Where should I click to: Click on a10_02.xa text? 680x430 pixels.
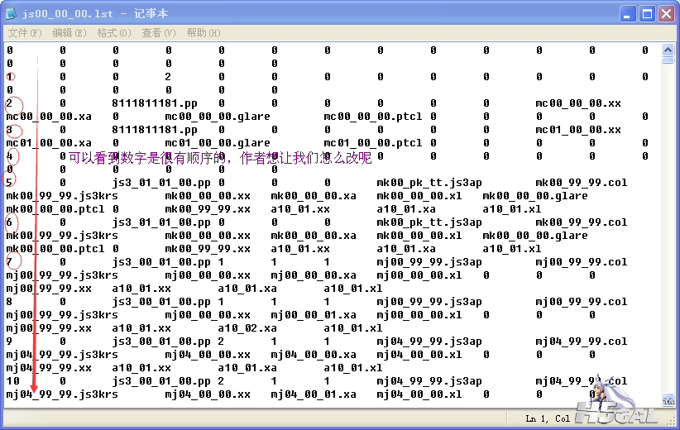(247, 328)
